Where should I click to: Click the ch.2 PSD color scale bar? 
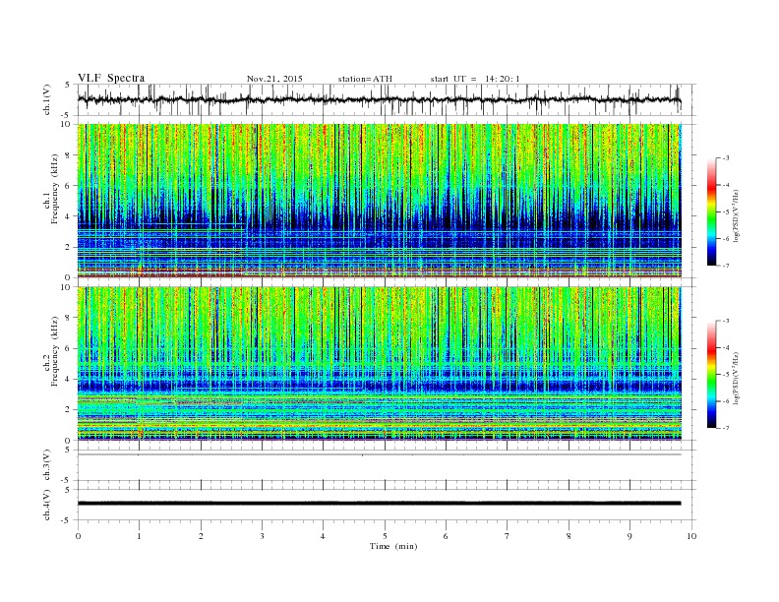711,375
